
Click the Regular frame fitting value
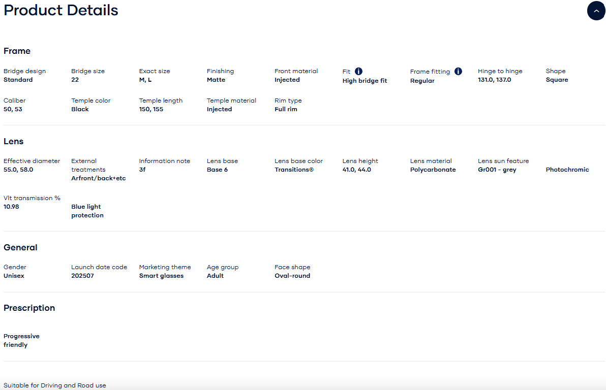[422, 81]
